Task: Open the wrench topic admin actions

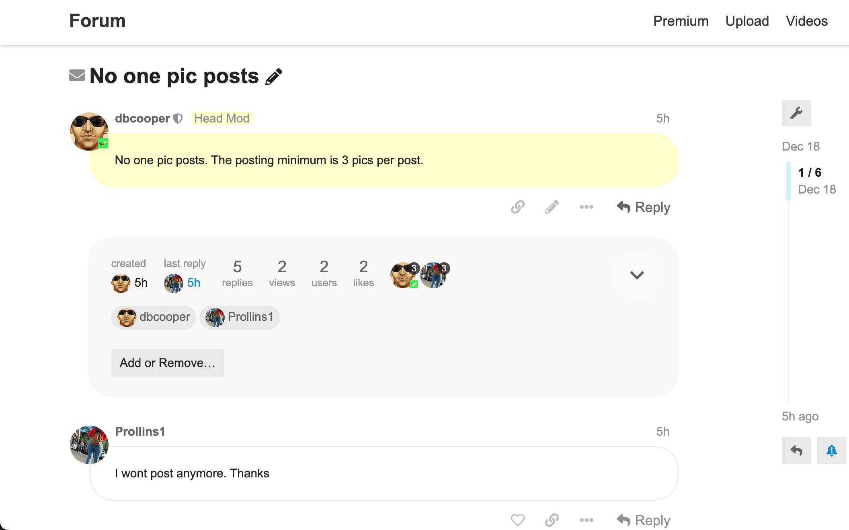Action: point(796,113)
